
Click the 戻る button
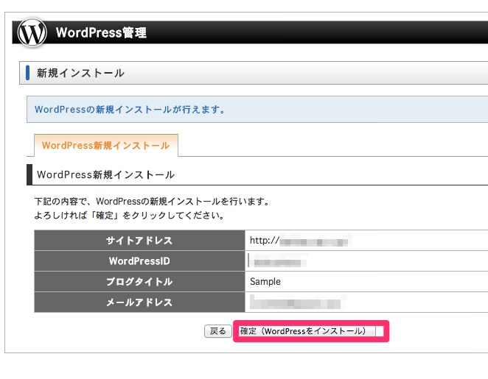218,331
